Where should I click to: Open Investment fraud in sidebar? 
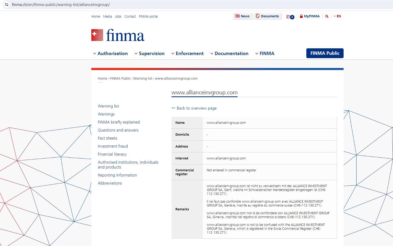click(x=113, y=146)
